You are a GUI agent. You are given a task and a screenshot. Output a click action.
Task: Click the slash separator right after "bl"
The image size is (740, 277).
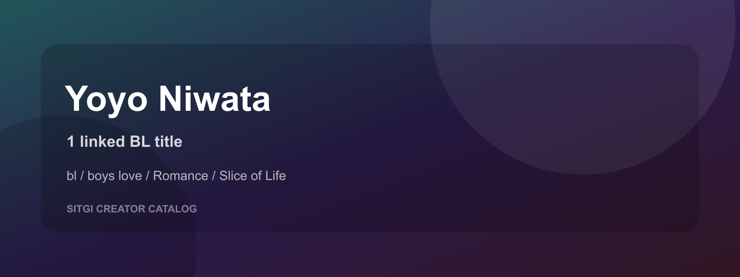point(82,176)
